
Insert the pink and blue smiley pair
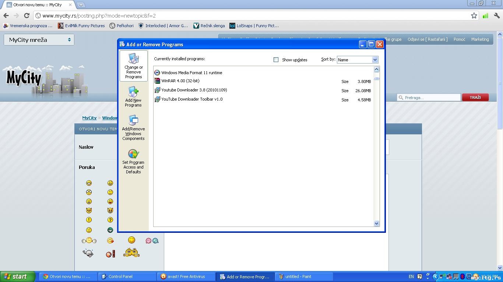click(x=152, y=241)
